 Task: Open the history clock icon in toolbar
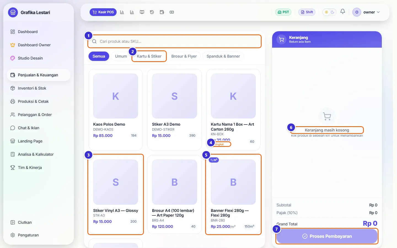pos(152,12)
